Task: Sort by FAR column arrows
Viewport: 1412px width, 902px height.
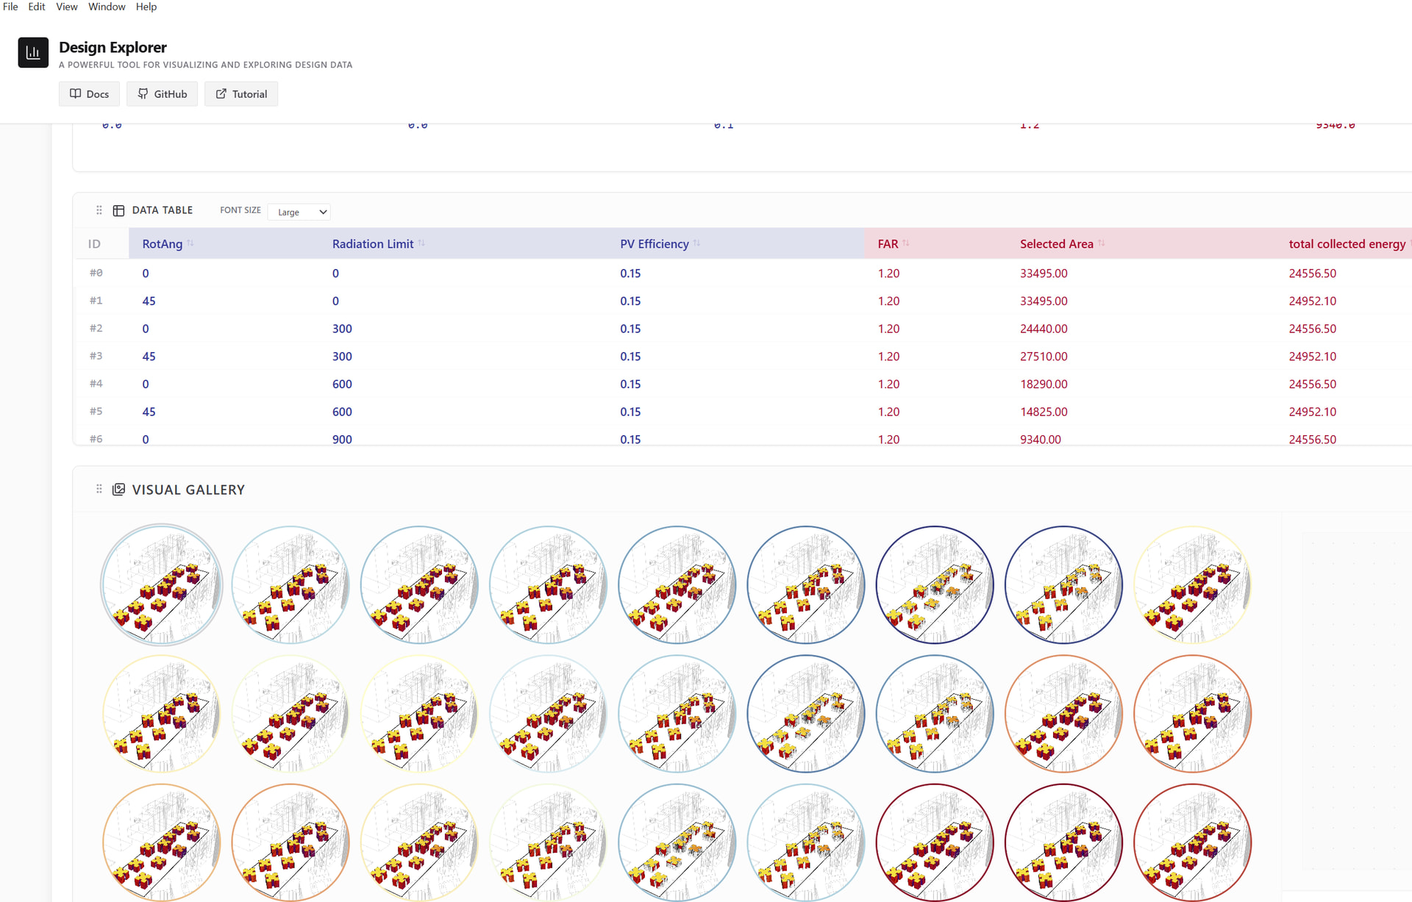Action: click(906, 243)
